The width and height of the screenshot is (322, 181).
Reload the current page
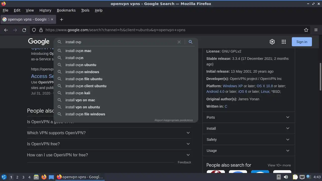tap(24, 30)
